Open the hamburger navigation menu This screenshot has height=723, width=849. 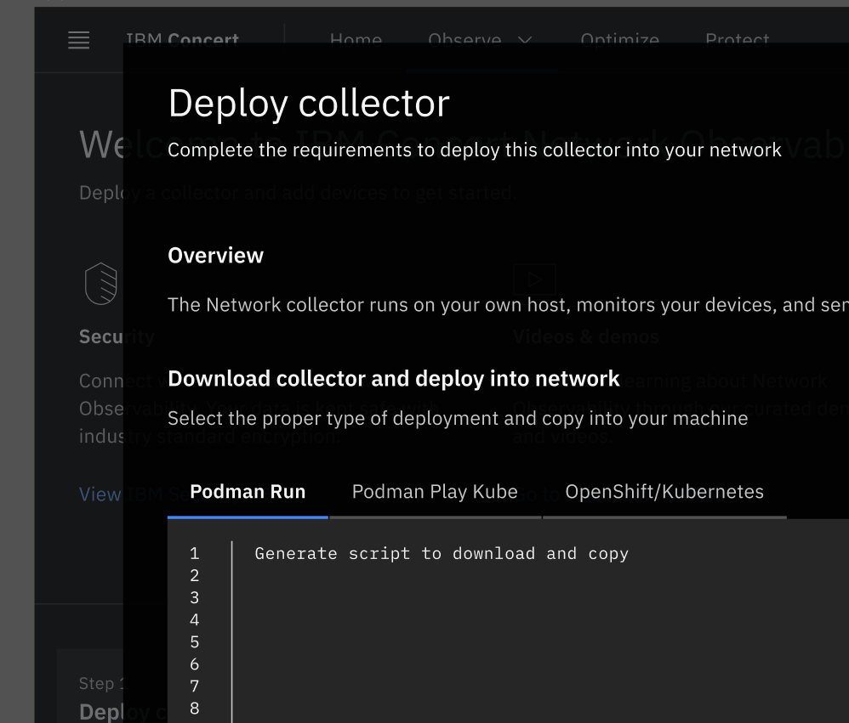coord(78,40)
